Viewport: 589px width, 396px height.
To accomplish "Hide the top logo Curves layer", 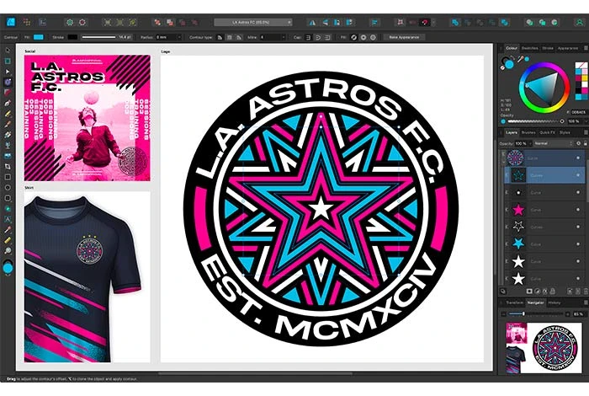I will point(579,158).
